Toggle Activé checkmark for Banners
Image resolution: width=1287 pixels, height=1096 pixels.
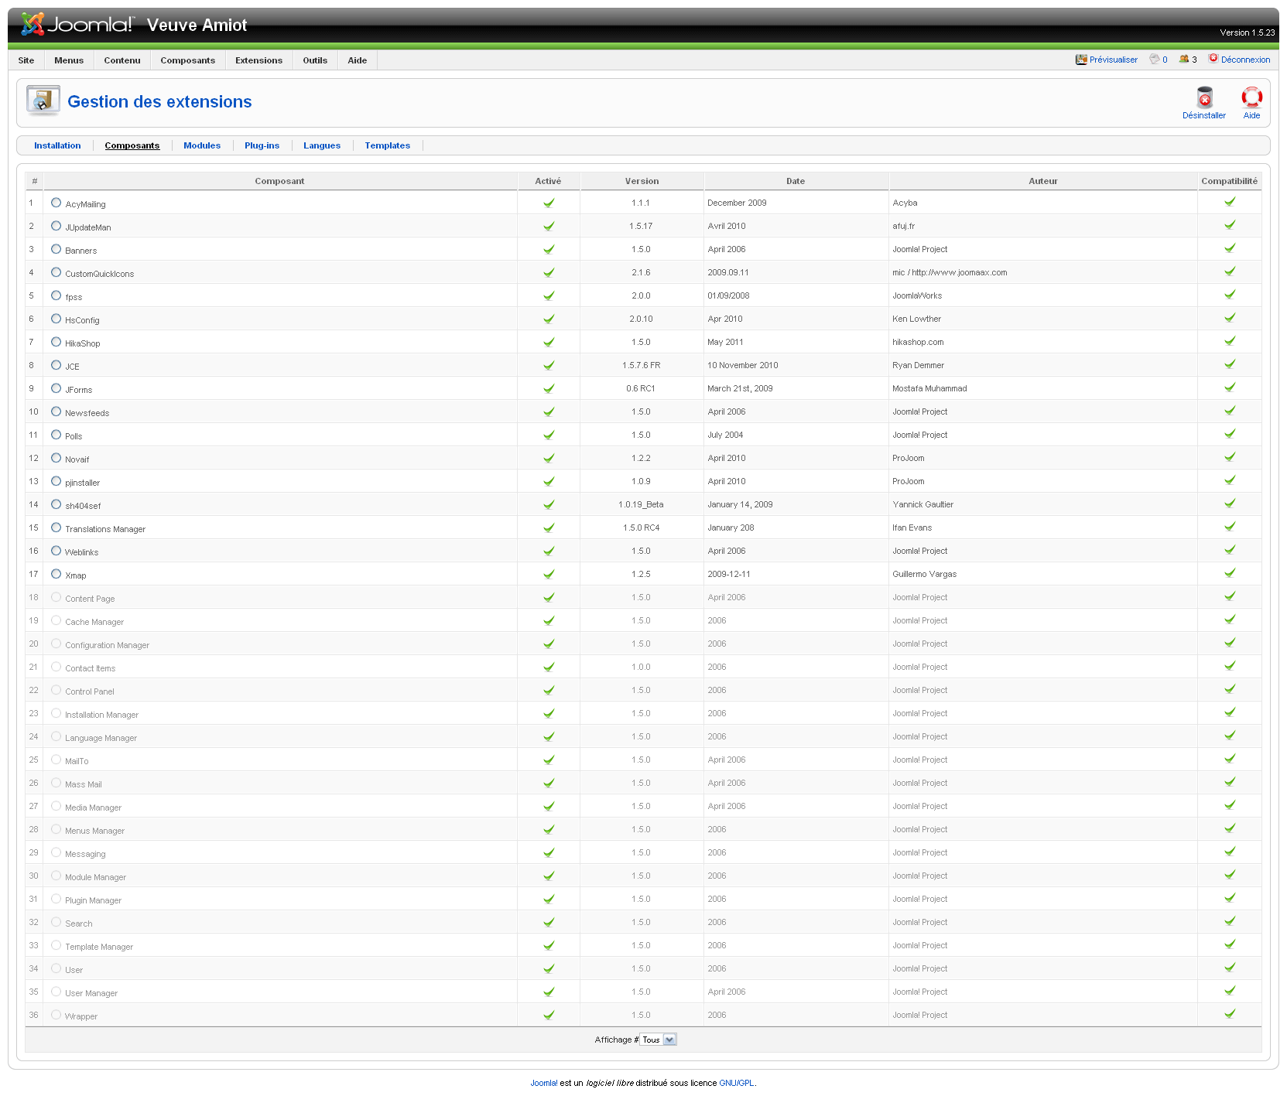(549, 249)
